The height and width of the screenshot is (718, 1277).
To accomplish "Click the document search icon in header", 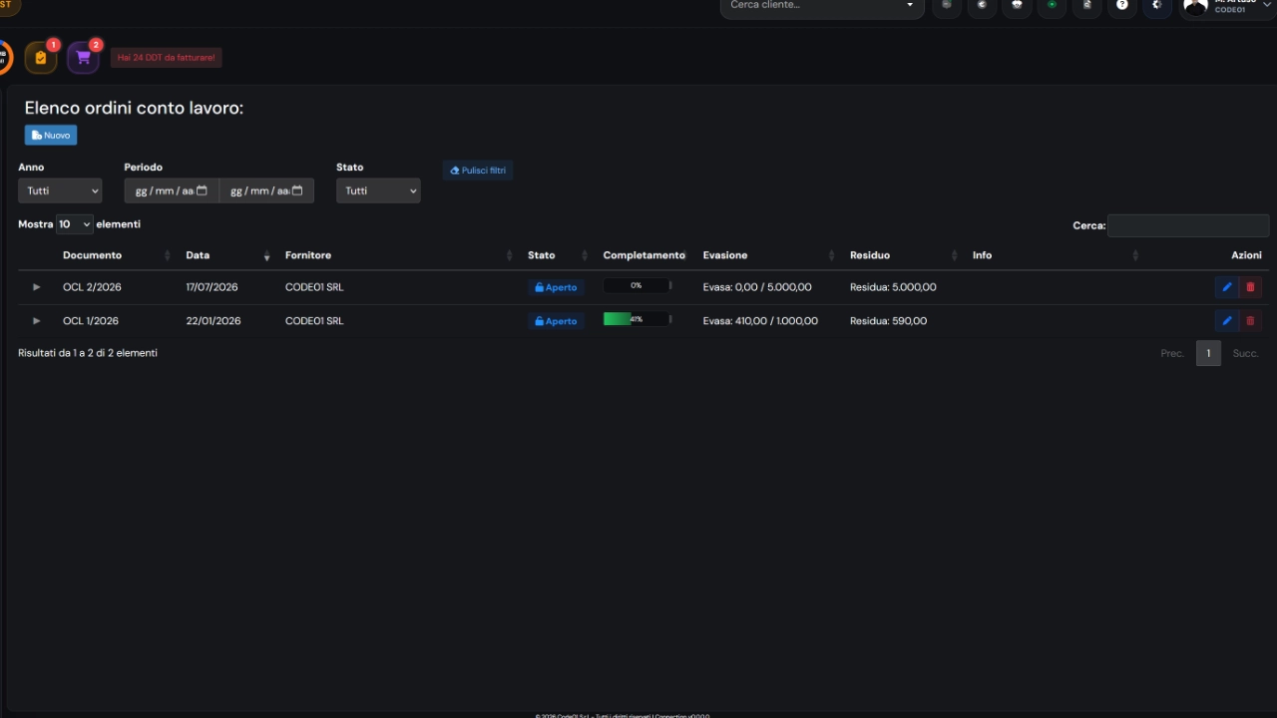I will [1087, 5].
